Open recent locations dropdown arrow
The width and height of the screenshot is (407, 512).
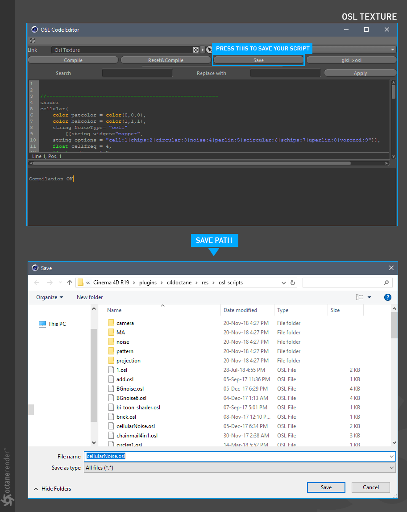click(x=60, y=283)
